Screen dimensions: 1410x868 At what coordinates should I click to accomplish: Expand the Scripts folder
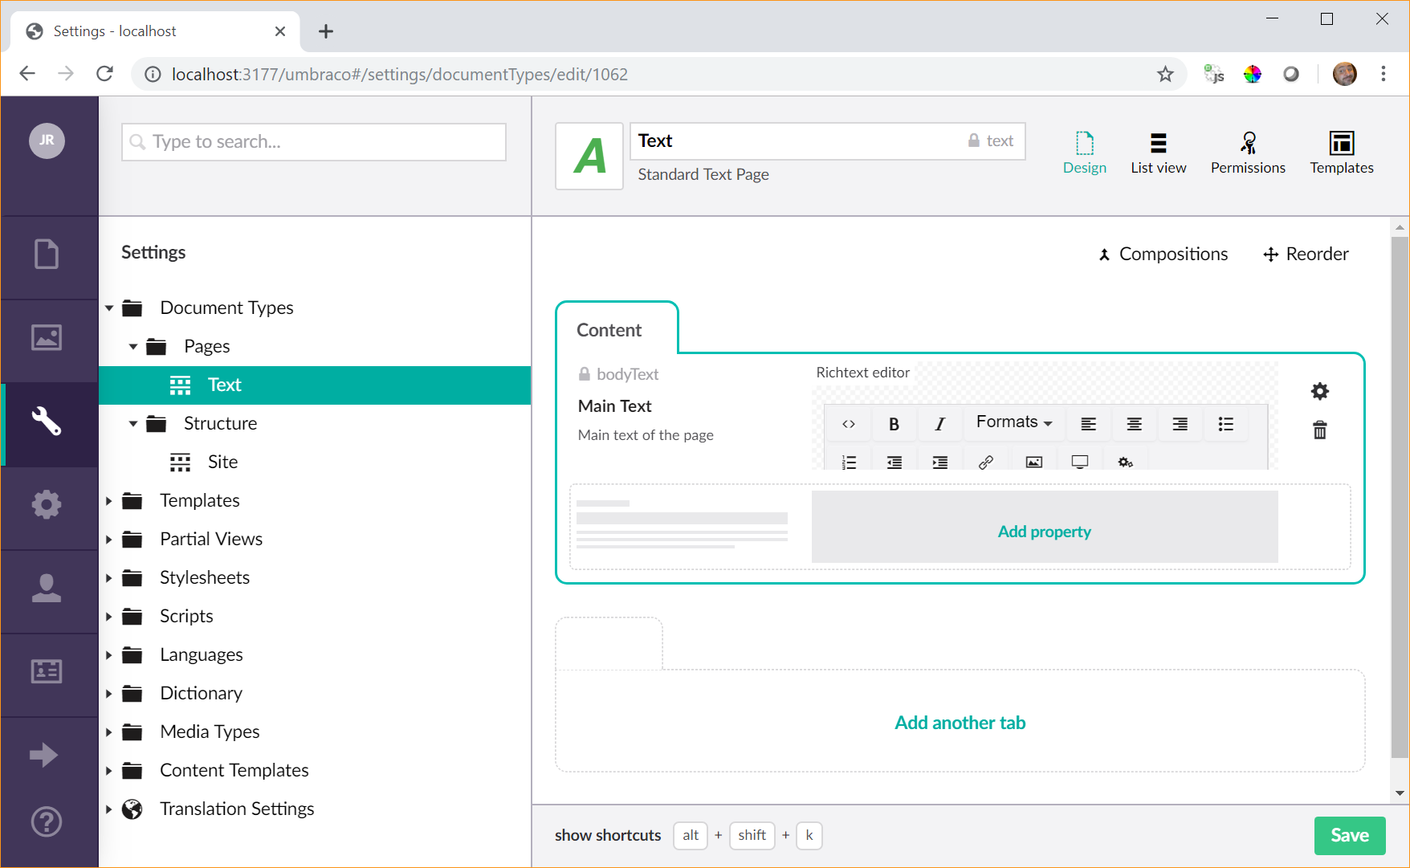point(109,617)
